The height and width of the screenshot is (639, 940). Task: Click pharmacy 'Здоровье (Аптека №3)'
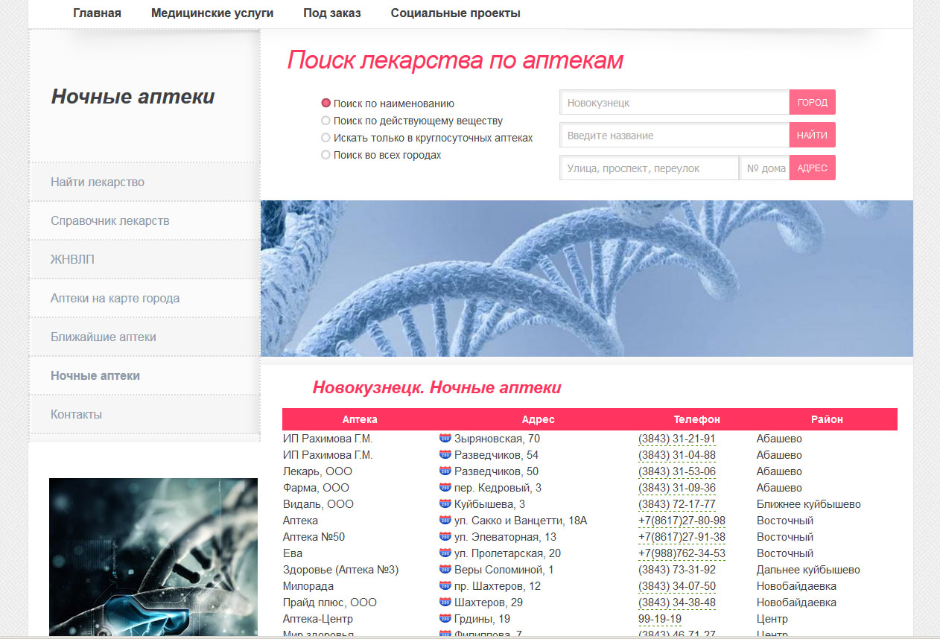click(x=341, y=570)
